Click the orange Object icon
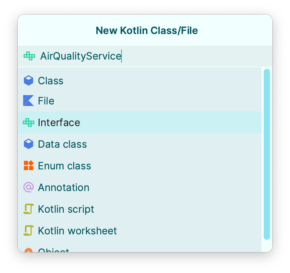 pyautogui.click(x=29, y=250)
